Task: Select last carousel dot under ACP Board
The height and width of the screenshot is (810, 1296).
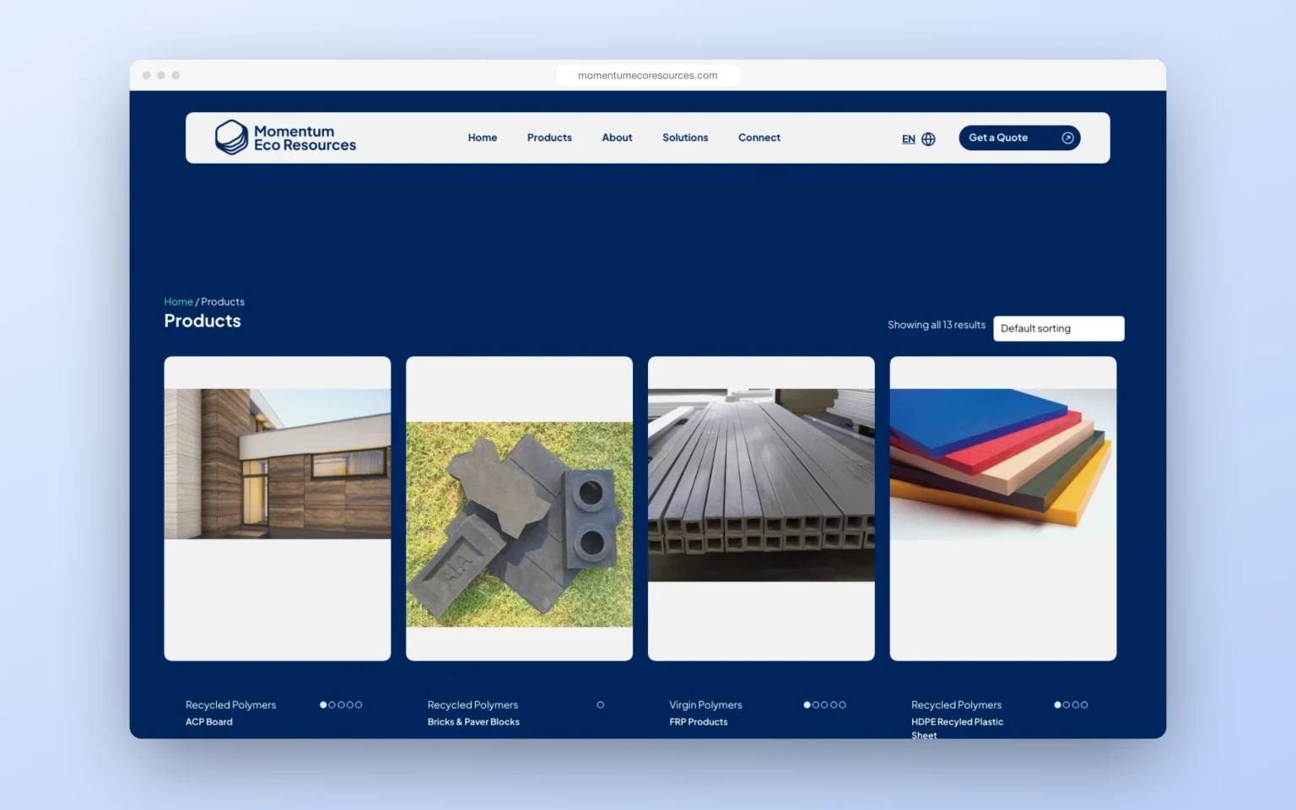Action: click(359, 705)
